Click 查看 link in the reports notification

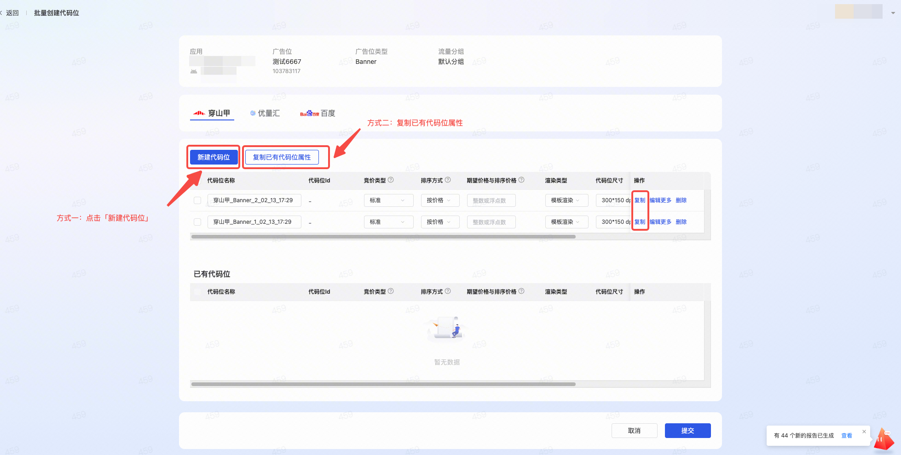point(846,436)
